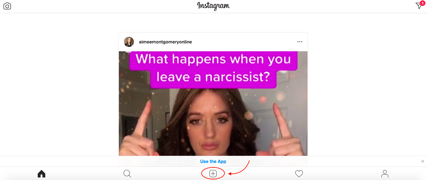The width and height of the screenshot is (427, 180).
Task: View activity via heart icon
Action: [299, 174]
